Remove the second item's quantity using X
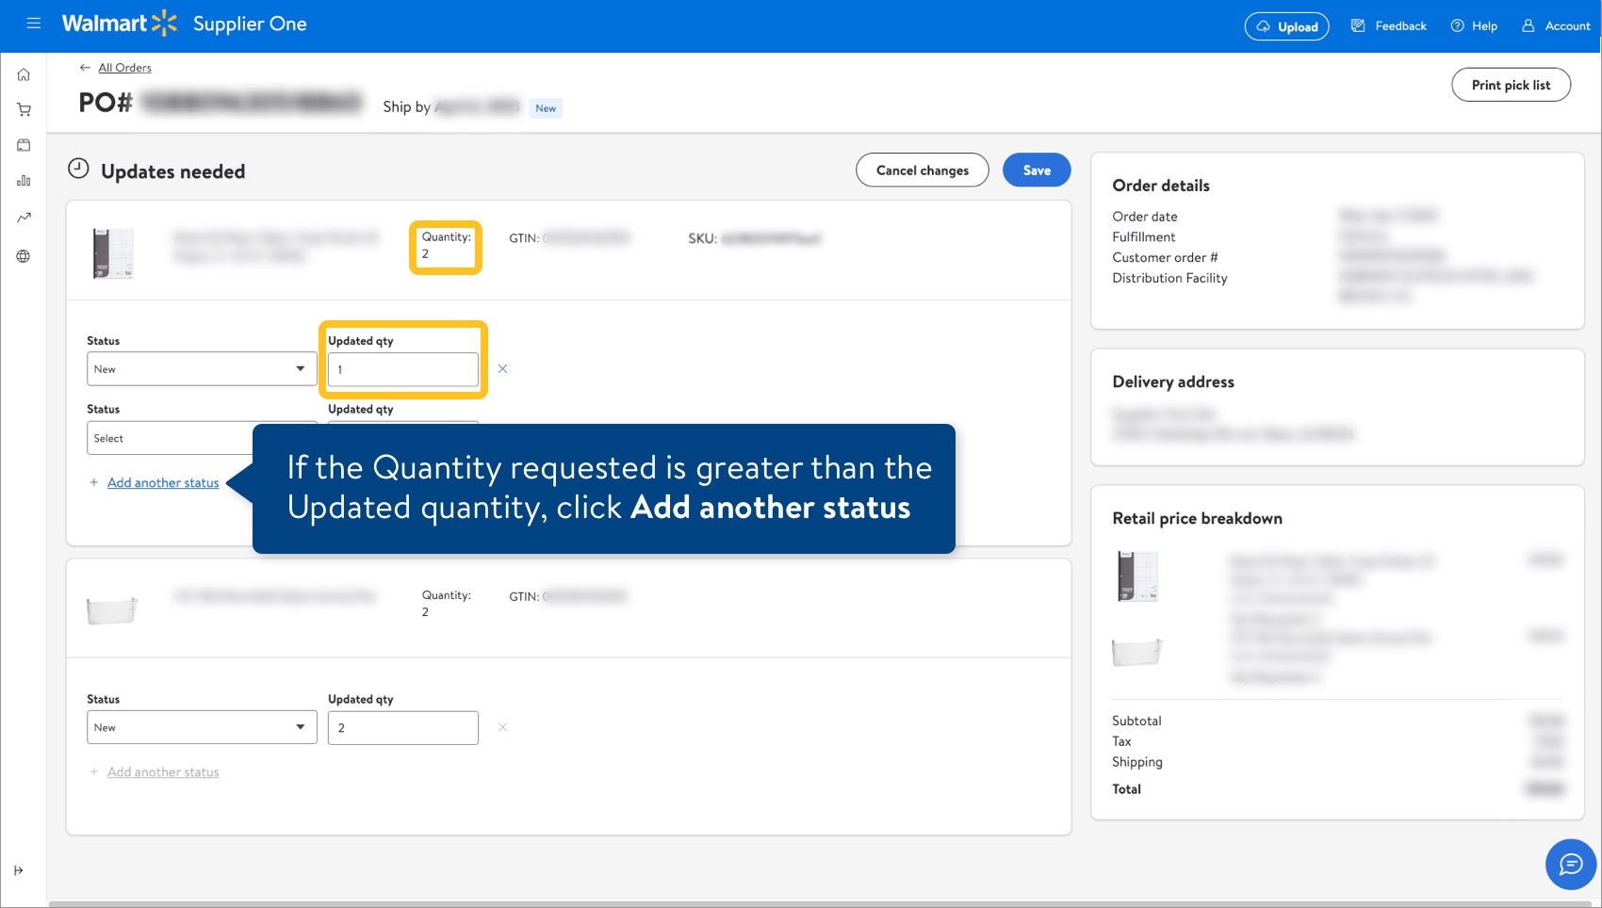The width and height of the screenshot is (1602, 908). pyautogui.click(x=502, y=727)
